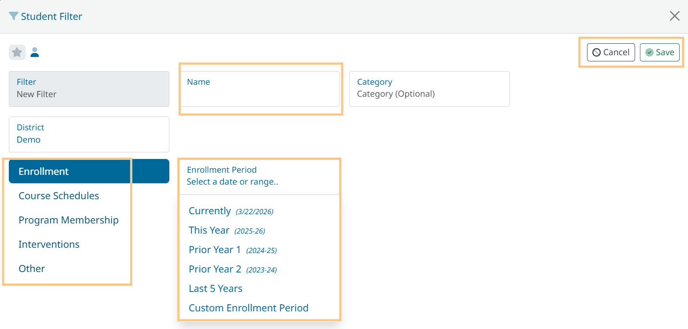Open the Category optional field
This screenshot has width=688, height=329.
(429, 89)
